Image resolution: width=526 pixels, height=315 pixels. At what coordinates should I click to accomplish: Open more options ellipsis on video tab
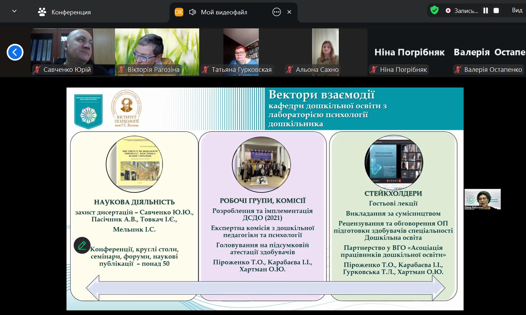[x=277, y=12]
